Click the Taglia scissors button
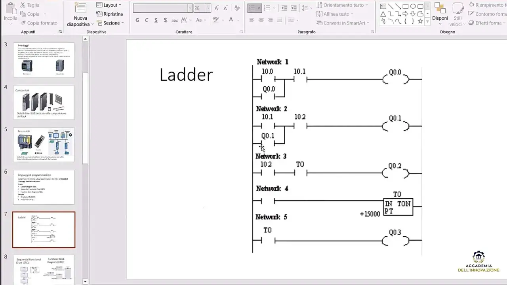 30,5
